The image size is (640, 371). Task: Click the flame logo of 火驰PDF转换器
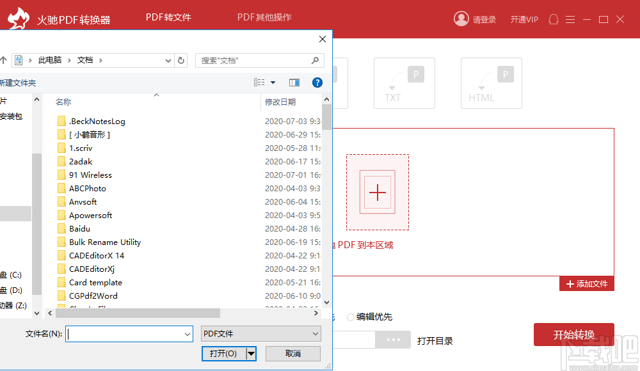point(19,17)
